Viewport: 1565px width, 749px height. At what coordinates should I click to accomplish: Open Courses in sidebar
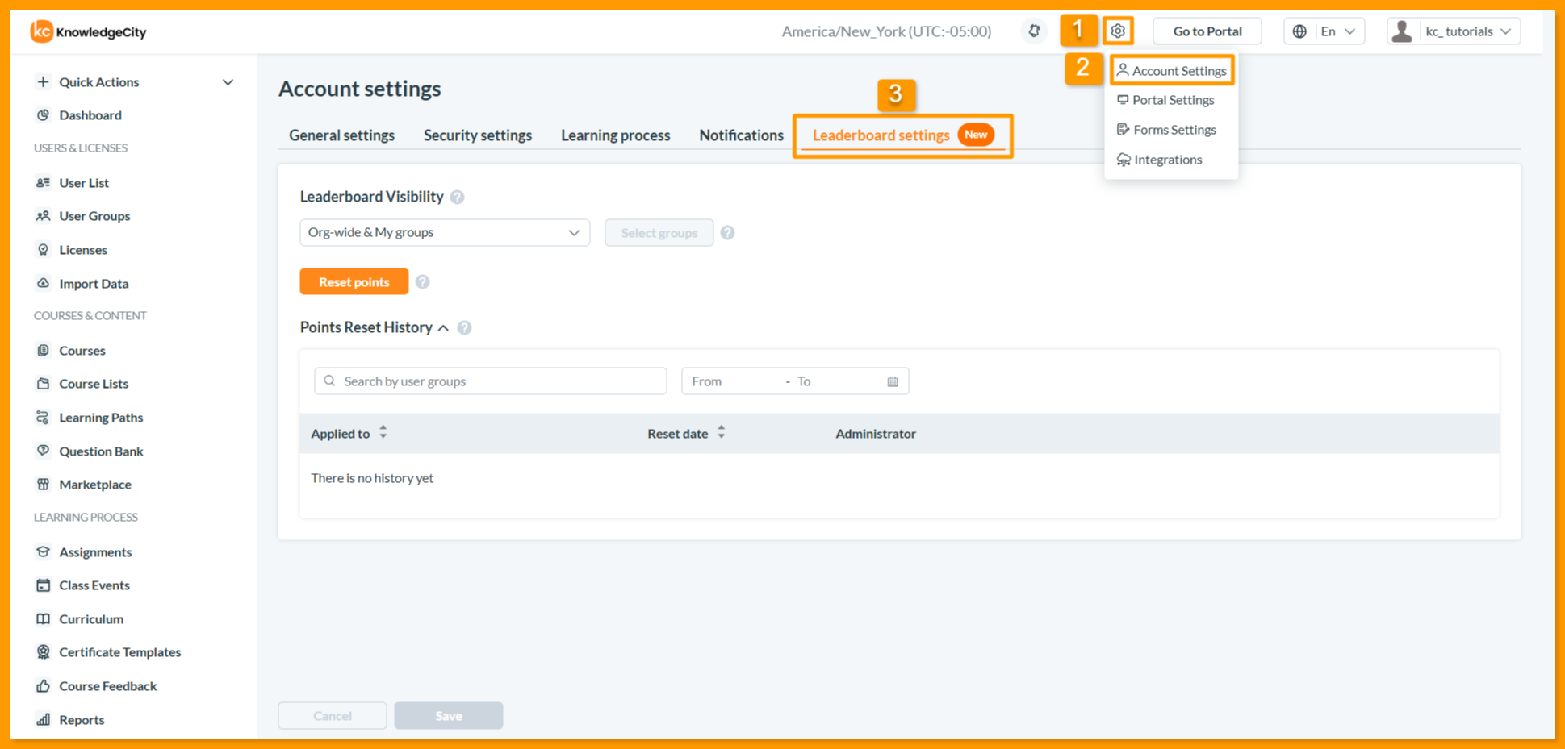pos(82,351)
